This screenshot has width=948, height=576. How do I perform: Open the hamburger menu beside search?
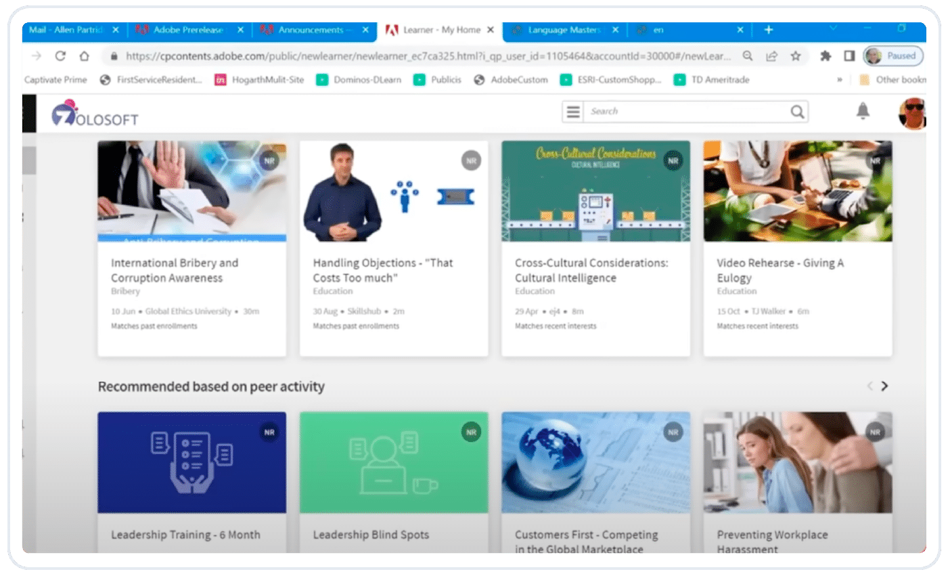(x=573, y=112)
